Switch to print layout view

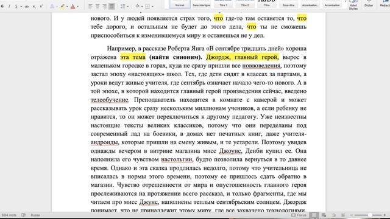[x=314, y=215]
